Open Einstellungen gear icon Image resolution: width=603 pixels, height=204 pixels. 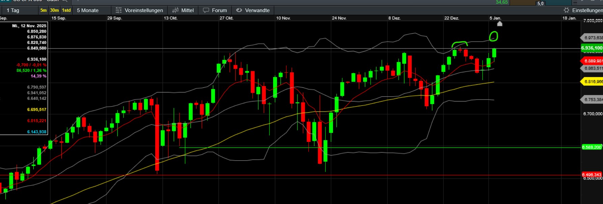coord(567,10)
